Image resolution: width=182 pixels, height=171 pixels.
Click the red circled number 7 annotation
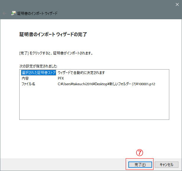click(139, 152)
